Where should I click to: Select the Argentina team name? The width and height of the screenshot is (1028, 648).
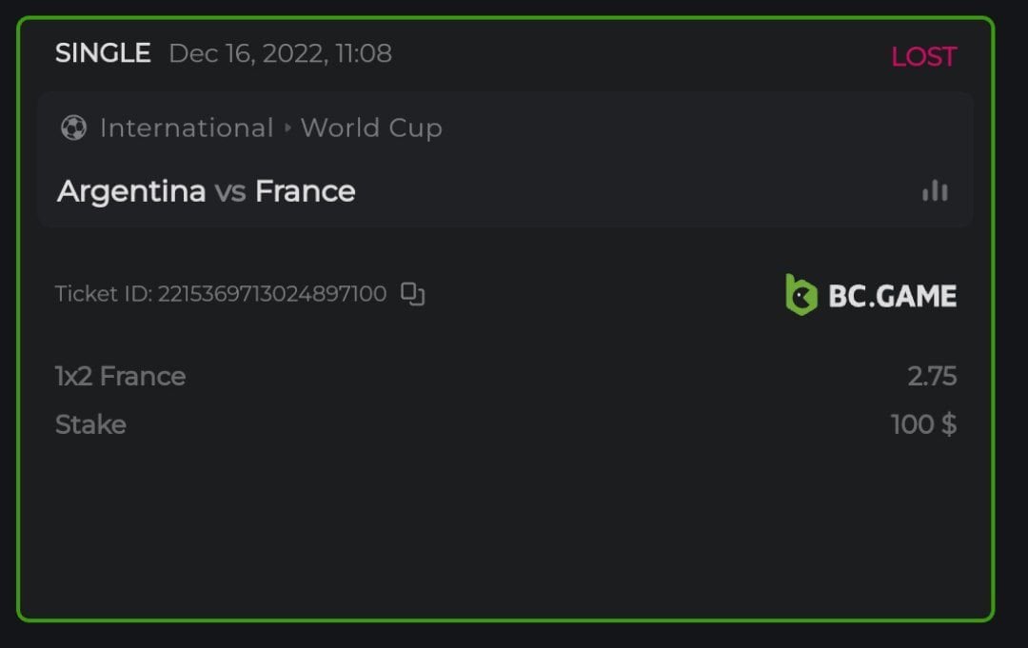(x=131, y=191)
